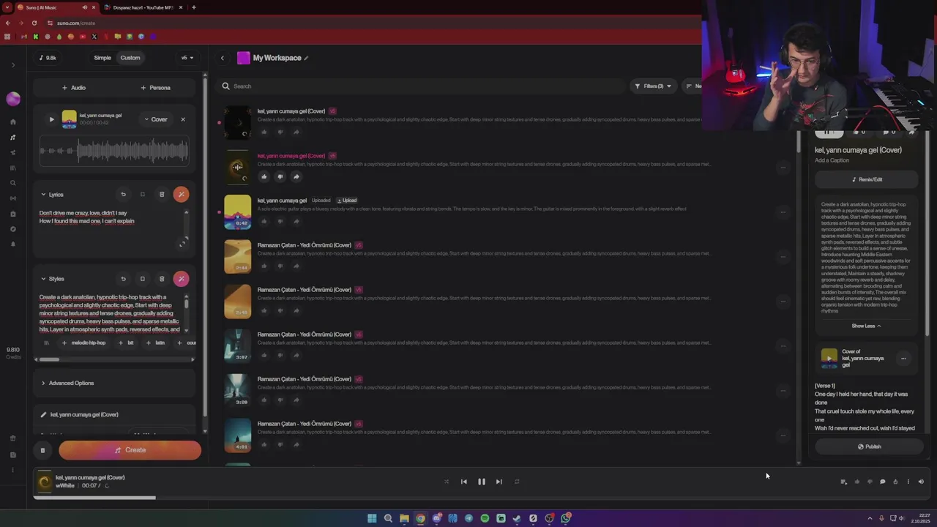Undo the Styles changes
This screenshot has width=937, height=527.
[123, 279]
